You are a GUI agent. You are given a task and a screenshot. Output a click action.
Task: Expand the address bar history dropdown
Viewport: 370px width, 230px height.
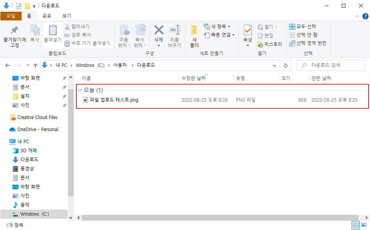click(274, 65)
